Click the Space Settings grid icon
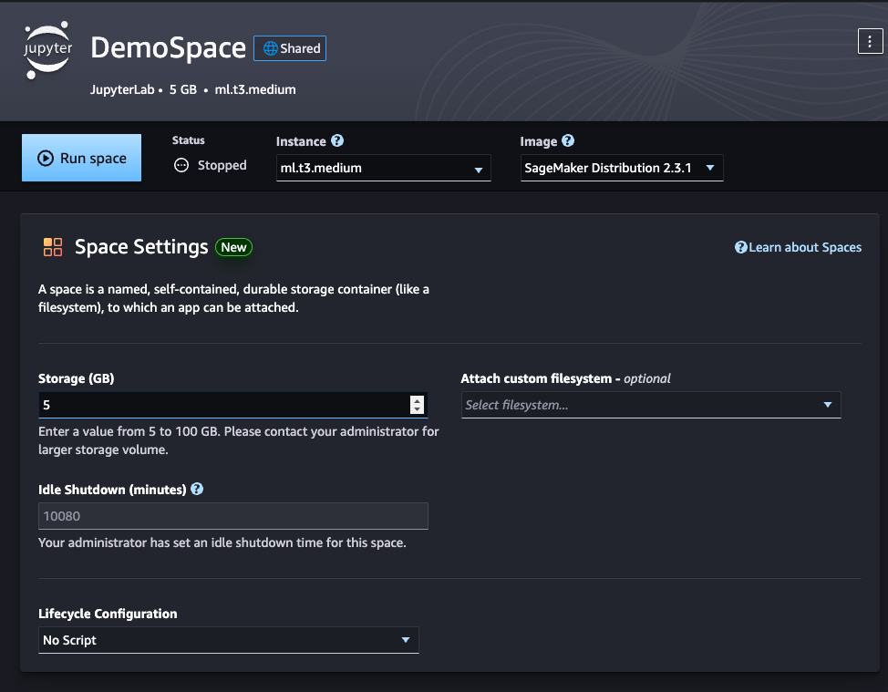Screen dimensions: 888x692 (x=53, y=247)
